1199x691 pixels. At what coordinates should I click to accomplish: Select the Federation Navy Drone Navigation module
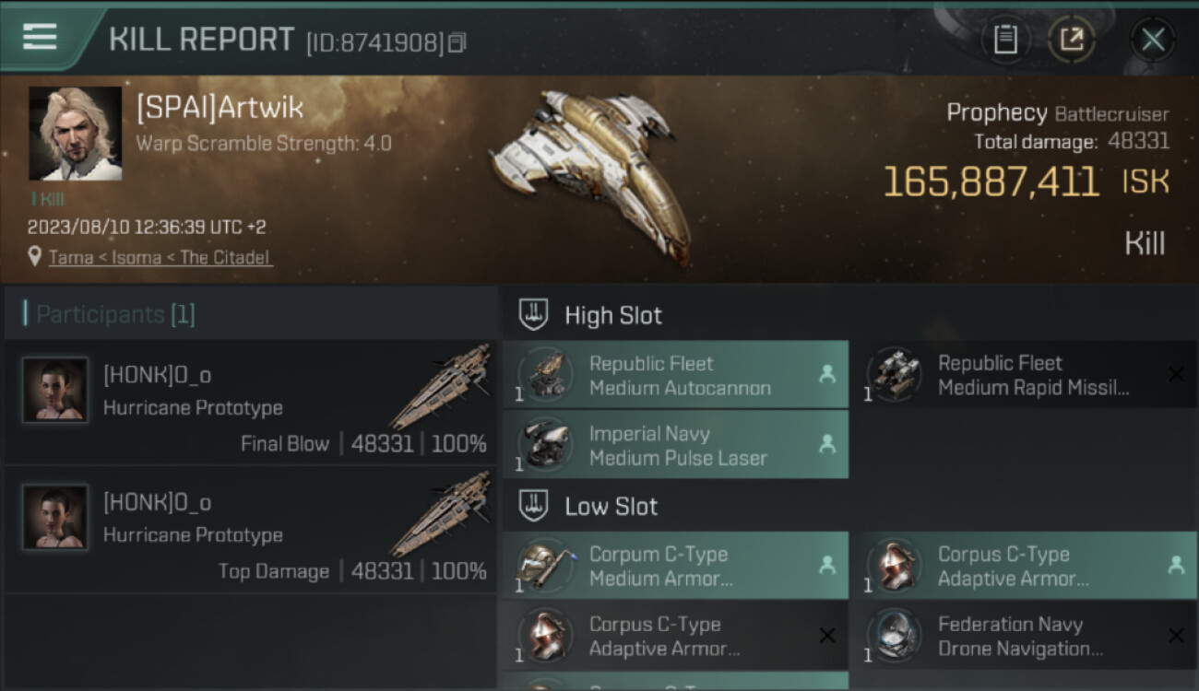[x=1024, y=636]
